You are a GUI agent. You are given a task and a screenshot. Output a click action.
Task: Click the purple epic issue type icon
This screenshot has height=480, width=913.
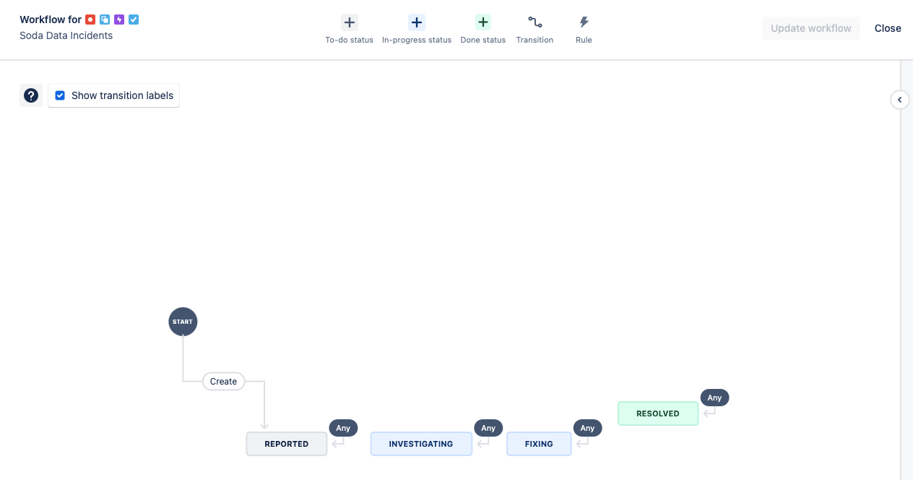tap(119, 20)
